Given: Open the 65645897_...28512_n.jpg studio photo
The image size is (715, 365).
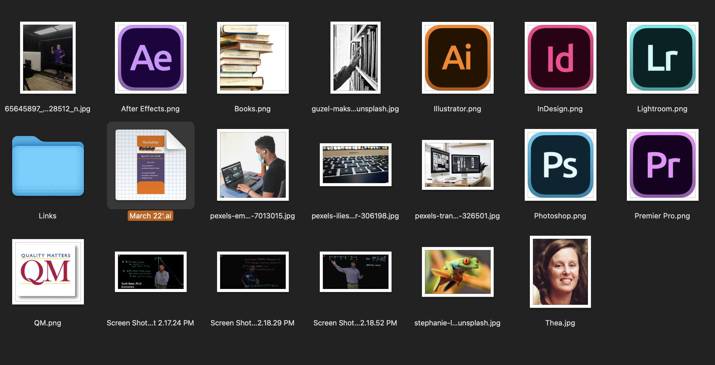Looking at the screenshot, I should pyautogui.click(x=48, y=58).
